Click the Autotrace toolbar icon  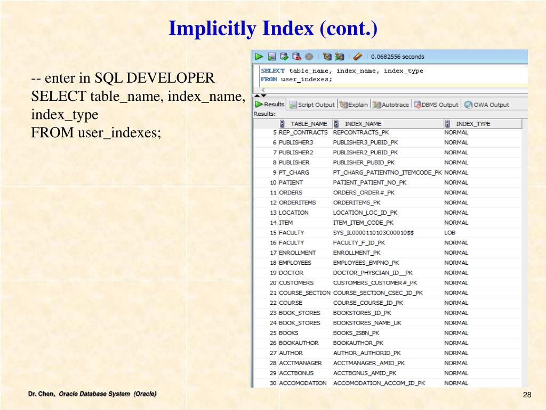click(x=340, y=57)
